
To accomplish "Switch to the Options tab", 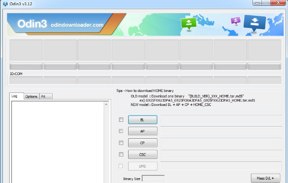I will click(x=31, y=96).
